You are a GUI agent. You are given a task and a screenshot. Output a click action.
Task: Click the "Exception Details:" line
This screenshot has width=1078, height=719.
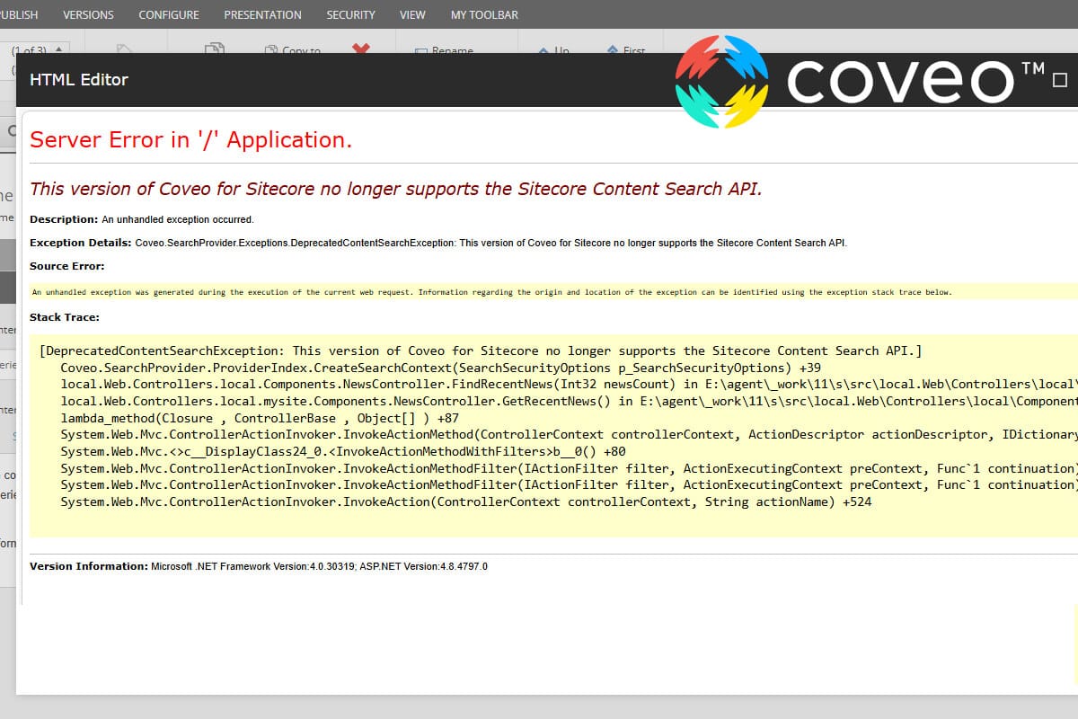tap(438, 243)
